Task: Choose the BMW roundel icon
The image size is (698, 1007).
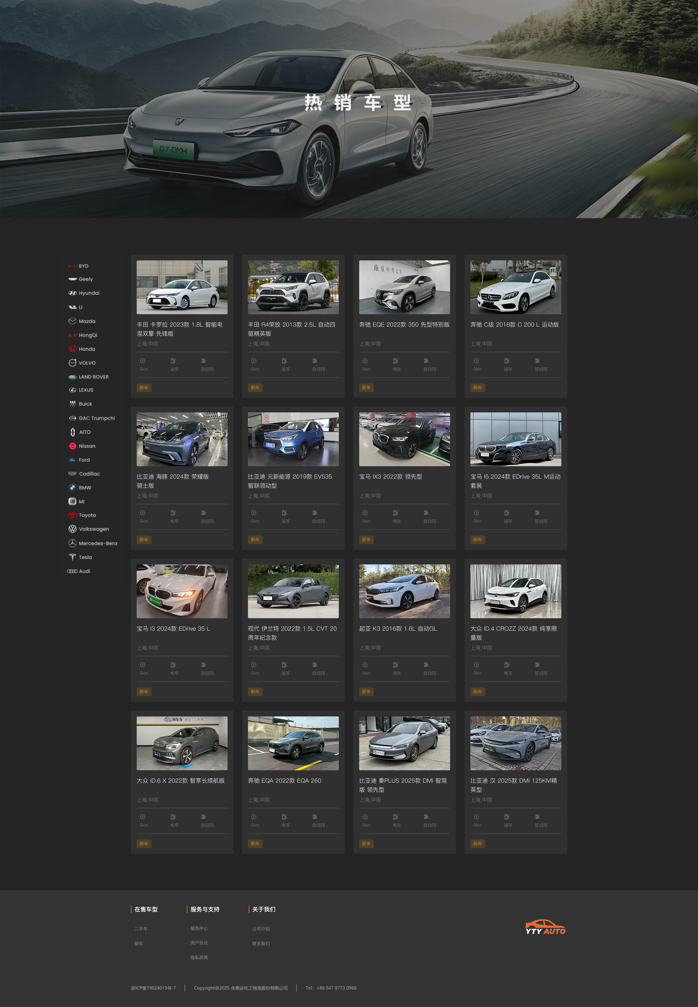Action: click(72, 487)
